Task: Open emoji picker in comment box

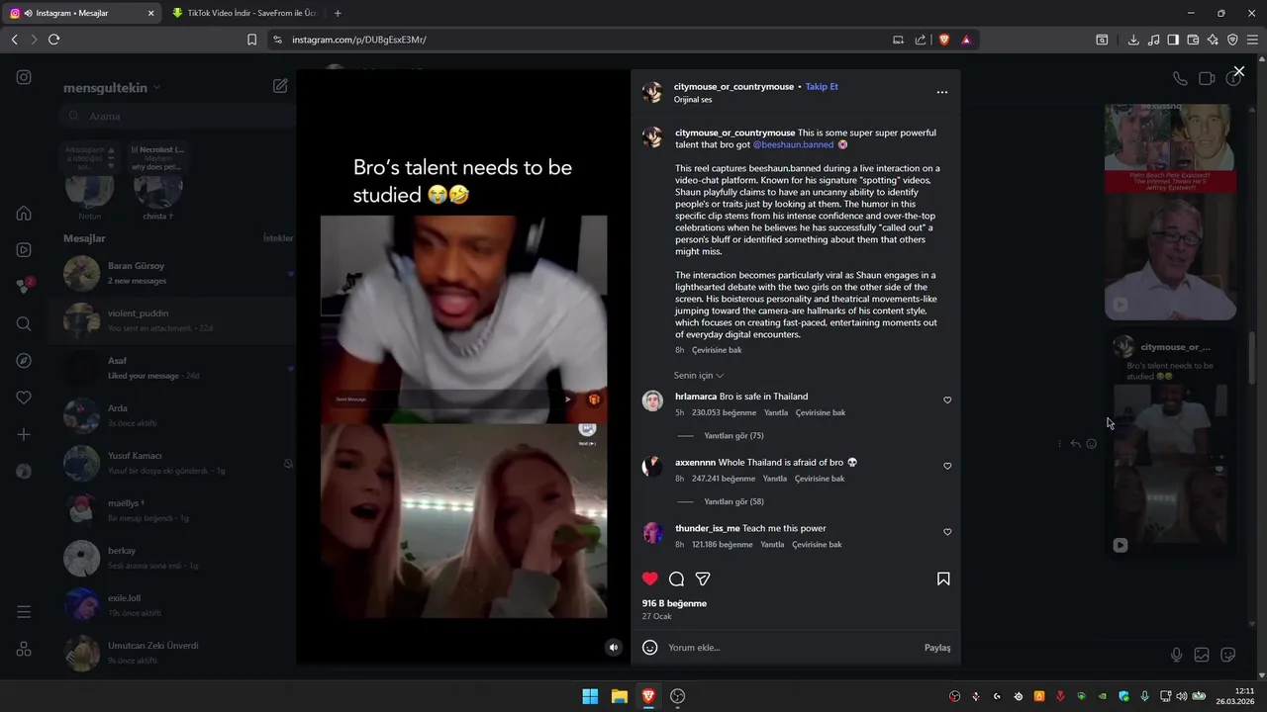Action: (649, 648)
